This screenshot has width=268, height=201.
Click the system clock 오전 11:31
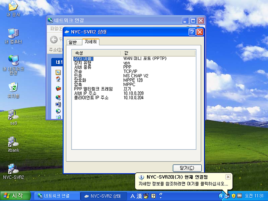click(254, 196)
